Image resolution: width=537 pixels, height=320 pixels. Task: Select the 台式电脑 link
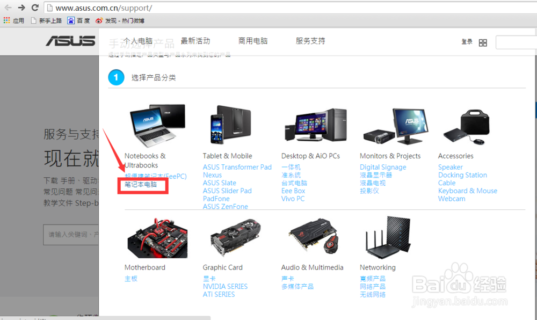tap(294, 183)
